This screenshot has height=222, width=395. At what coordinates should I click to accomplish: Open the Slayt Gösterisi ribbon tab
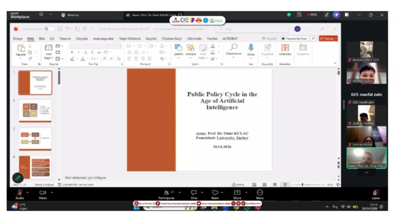pyautogui.click(x=130, y=39)
